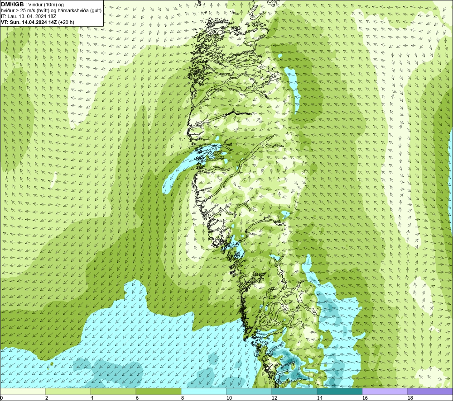Click the 'VT: Sun. 14.04.2024 14Z' valid time
Viewport: 453px width, 401px height.
[29, 22]
